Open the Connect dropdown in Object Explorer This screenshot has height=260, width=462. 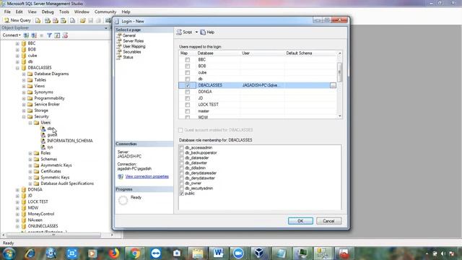click(x=12, y=35)
